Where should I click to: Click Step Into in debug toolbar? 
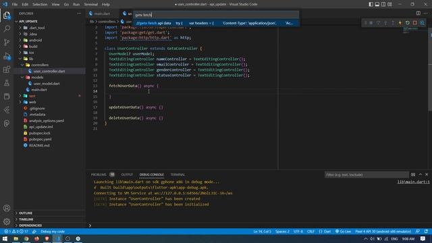tap(385, 23)
